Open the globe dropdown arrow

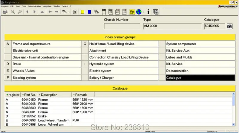pos(143,12)
